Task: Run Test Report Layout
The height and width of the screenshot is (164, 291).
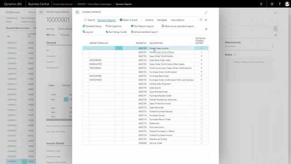Action: click(142, 26)
